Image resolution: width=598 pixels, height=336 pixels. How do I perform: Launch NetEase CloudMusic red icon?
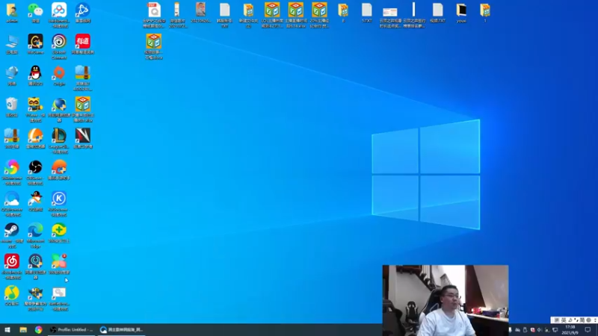[12, 267]
